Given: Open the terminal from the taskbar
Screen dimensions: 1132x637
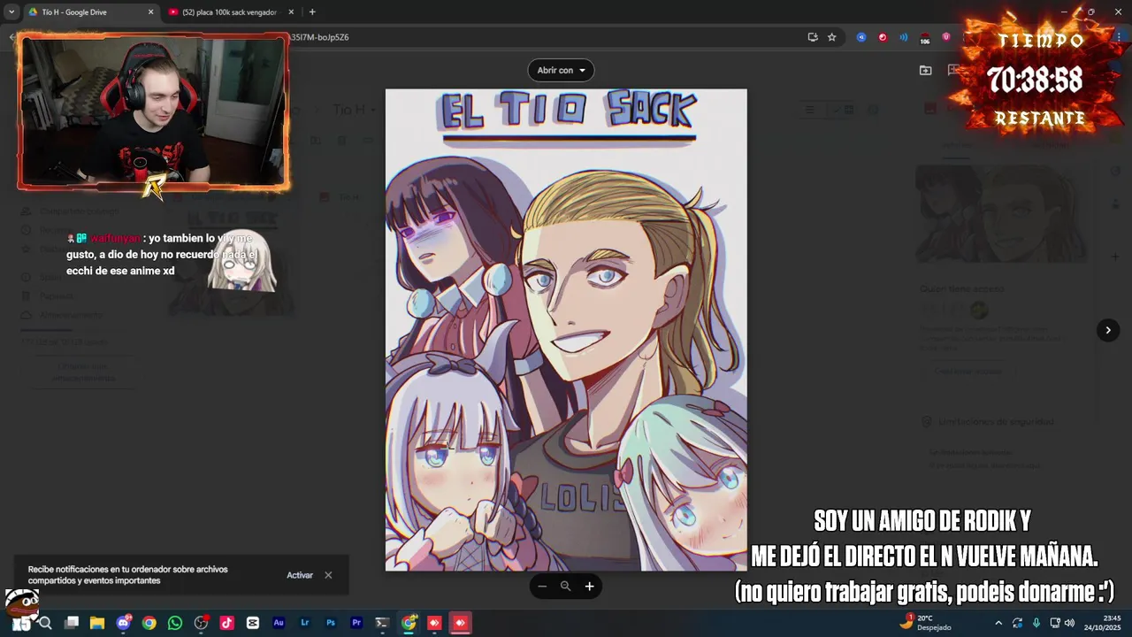Looking at the screenshot, I should tap(382, 623).
